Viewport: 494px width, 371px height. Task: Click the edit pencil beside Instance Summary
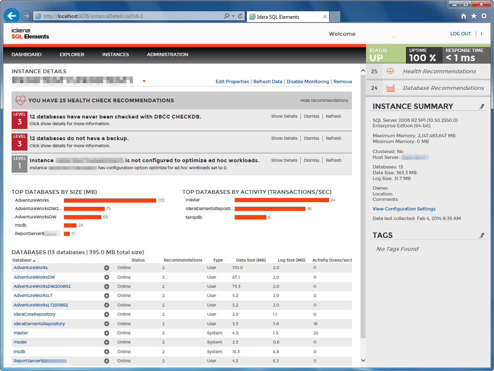point(482,106)
